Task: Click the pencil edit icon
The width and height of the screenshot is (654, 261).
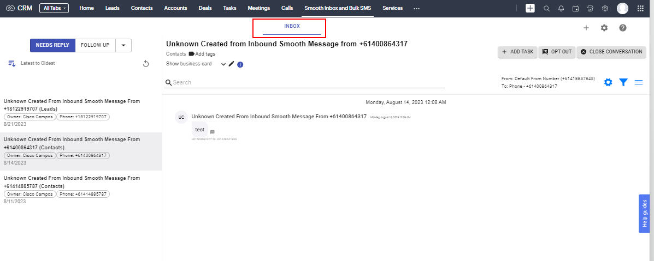Action: click(x=232, y=64)
